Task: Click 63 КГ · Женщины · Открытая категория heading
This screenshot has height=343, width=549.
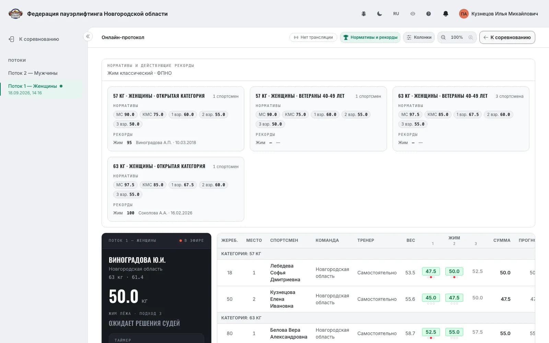Action: [159, 166]
